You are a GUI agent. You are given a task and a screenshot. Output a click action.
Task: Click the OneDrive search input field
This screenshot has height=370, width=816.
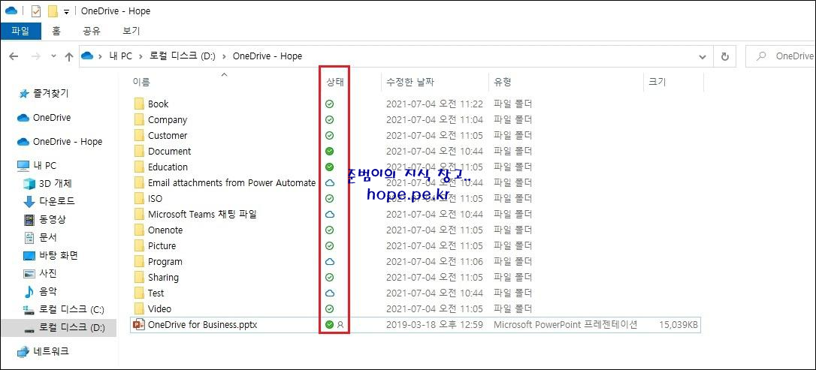click(781, 56)
